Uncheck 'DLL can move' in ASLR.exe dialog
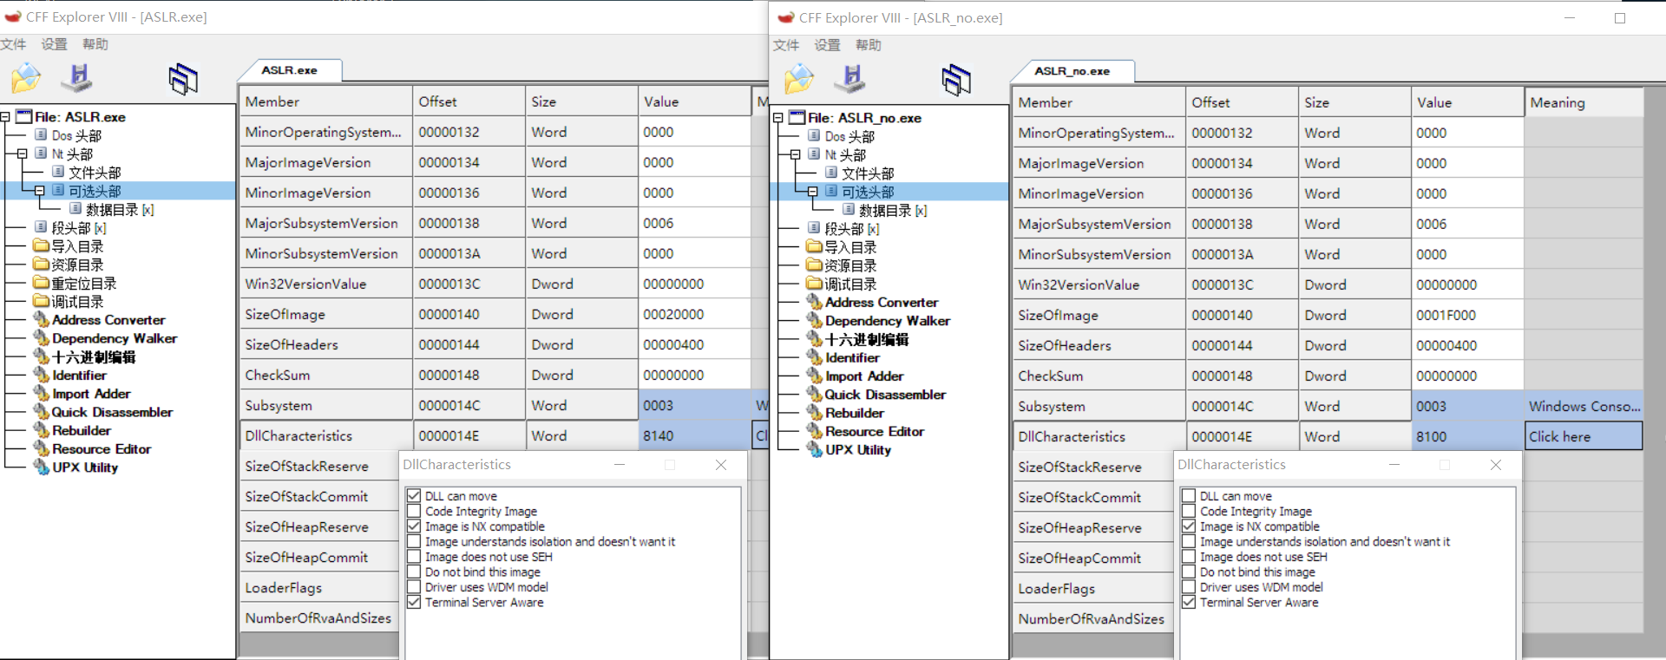1666x660 pixels. [414, 496]
